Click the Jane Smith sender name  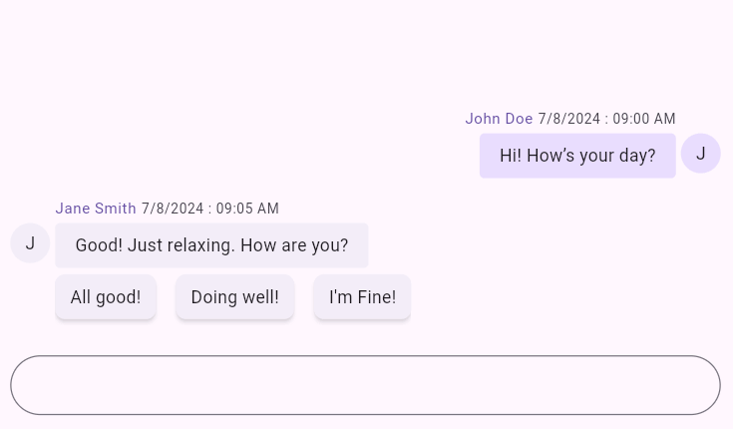(96, 209)
